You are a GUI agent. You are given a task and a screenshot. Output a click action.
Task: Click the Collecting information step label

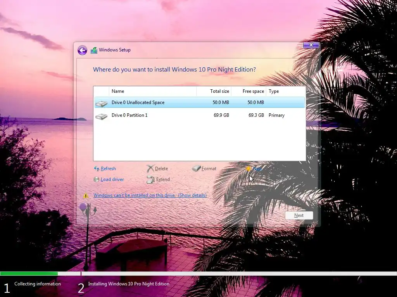[38, 284]
